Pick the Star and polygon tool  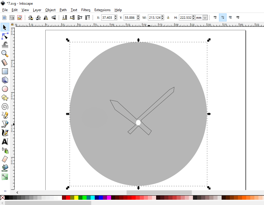5,98
